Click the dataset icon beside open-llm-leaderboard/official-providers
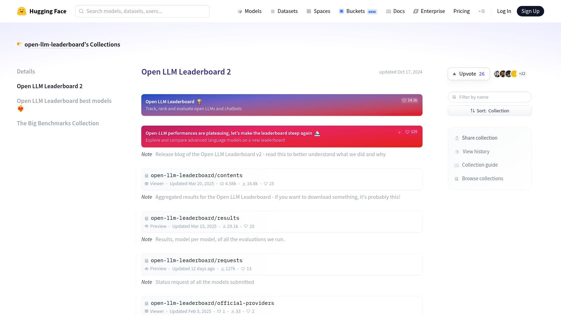 [x=147, y=303]
